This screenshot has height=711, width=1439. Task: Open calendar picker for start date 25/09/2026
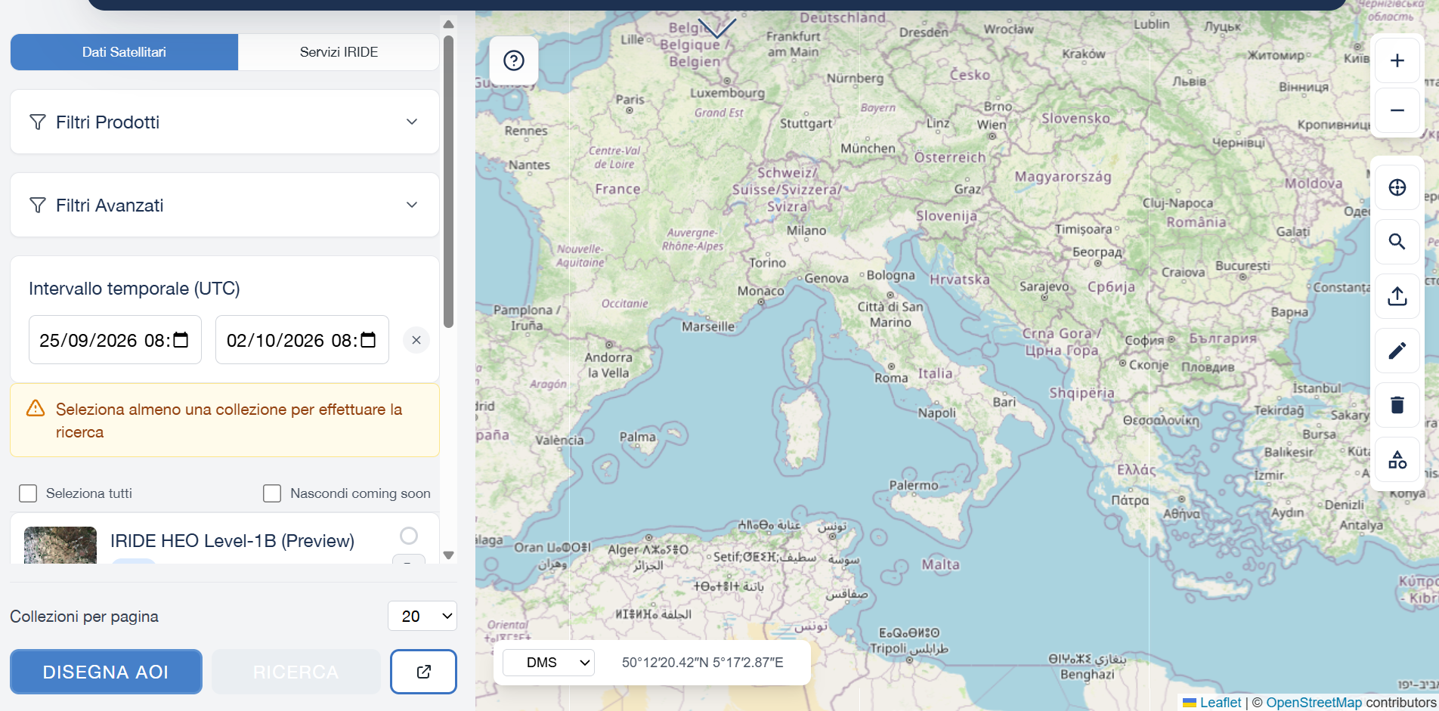tap(181, 340)
